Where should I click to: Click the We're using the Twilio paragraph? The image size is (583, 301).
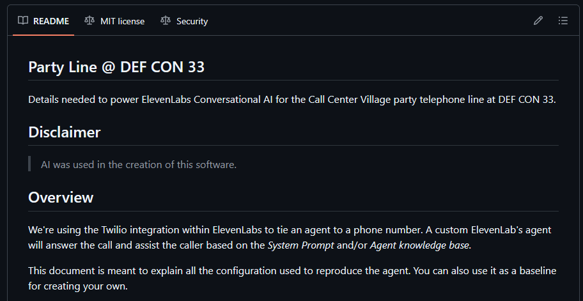click(x=290, y=238)
